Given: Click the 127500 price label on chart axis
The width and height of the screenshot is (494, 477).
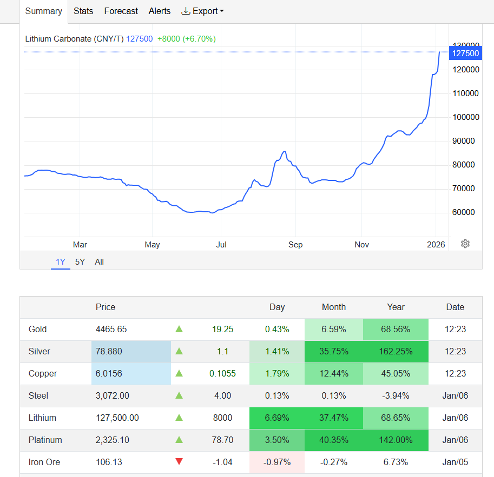Looking at the screenshot, I should pyautogui.click(x=465, y=53).
